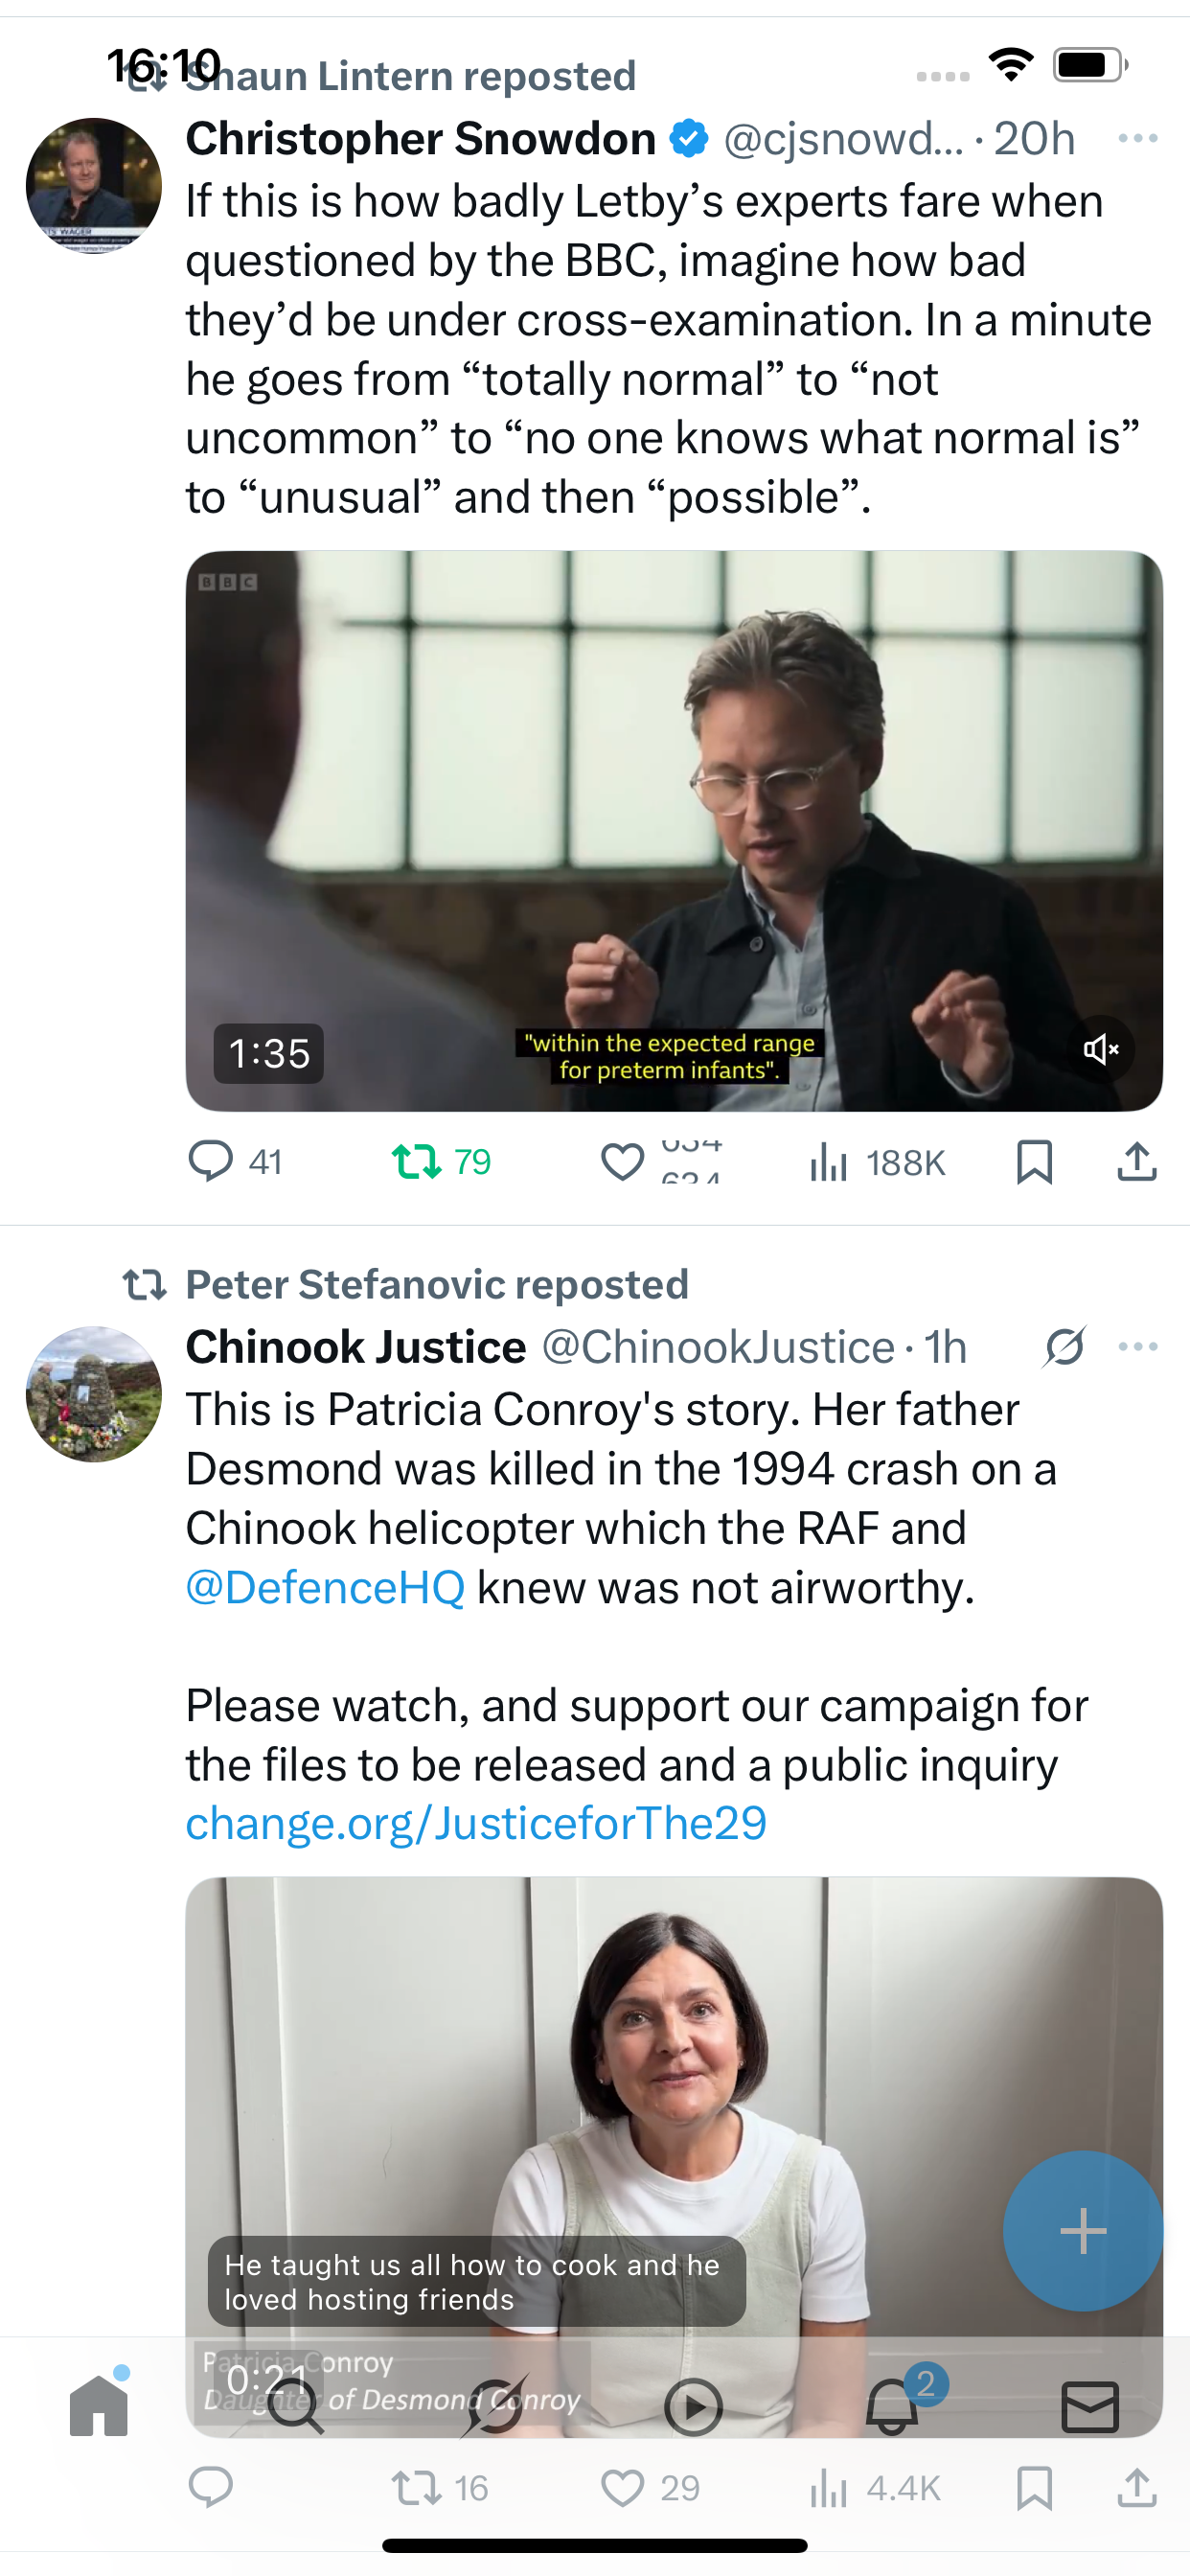Open Chinook Justice profile avatar
The width and height of the screenshot is (1190, 2576).
(x=94, y=1394)
